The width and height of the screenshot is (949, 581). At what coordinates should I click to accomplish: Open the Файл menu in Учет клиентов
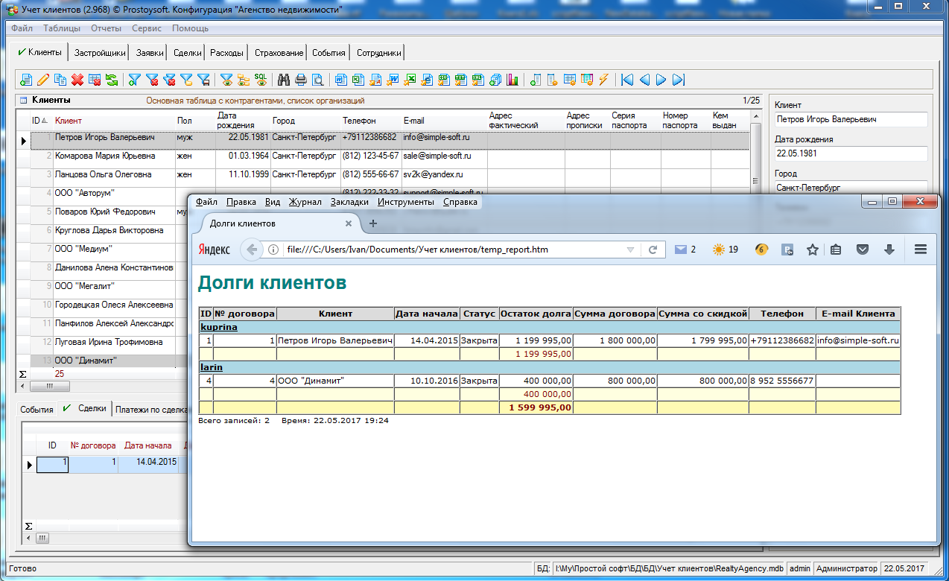22,28
